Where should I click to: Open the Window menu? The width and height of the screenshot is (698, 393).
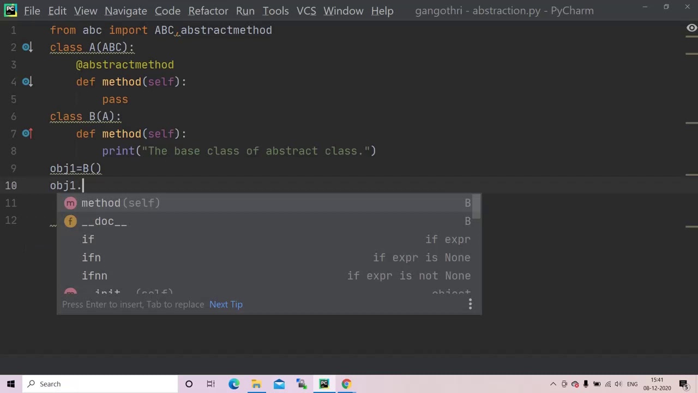point(344,10)
